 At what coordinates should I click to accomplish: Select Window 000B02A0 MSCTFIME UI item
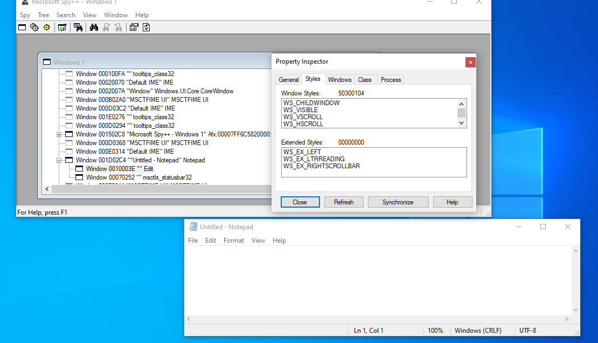click(x=142, y=100)
